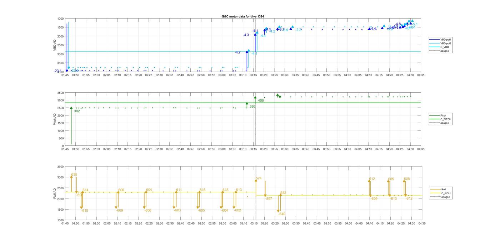Select the 'Roll' legend entry
This screenshot has width=500, height=247.
(x=444, y=189)
